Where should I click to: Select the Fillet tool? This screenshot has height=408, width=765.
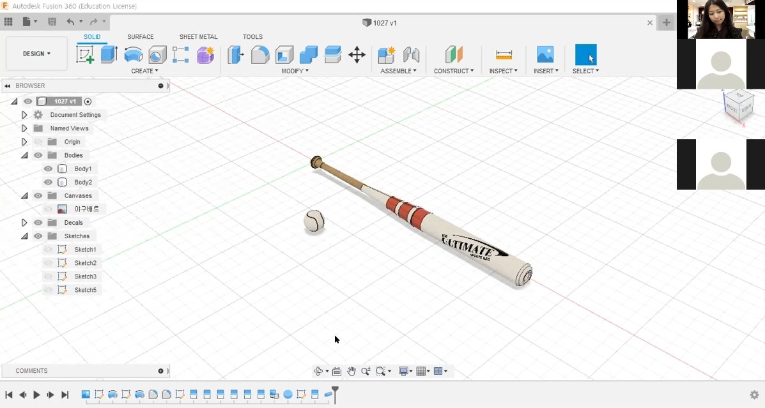[x=260, y=55]
